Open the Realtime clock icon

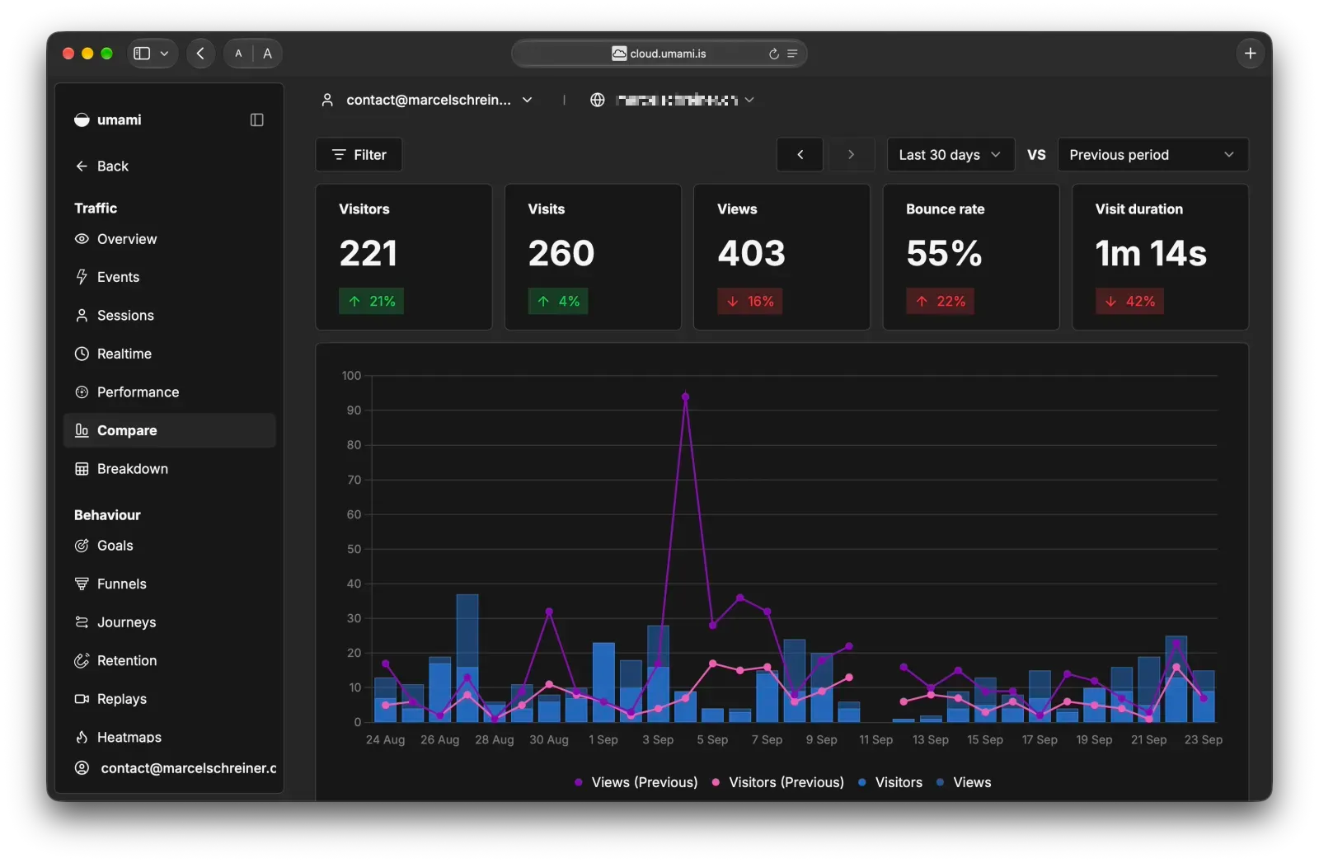[82, 354]
